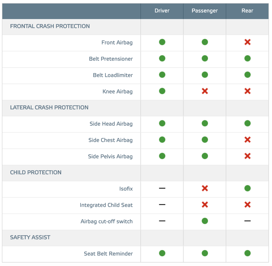Select the Driver column header

[x=162, y=11]
